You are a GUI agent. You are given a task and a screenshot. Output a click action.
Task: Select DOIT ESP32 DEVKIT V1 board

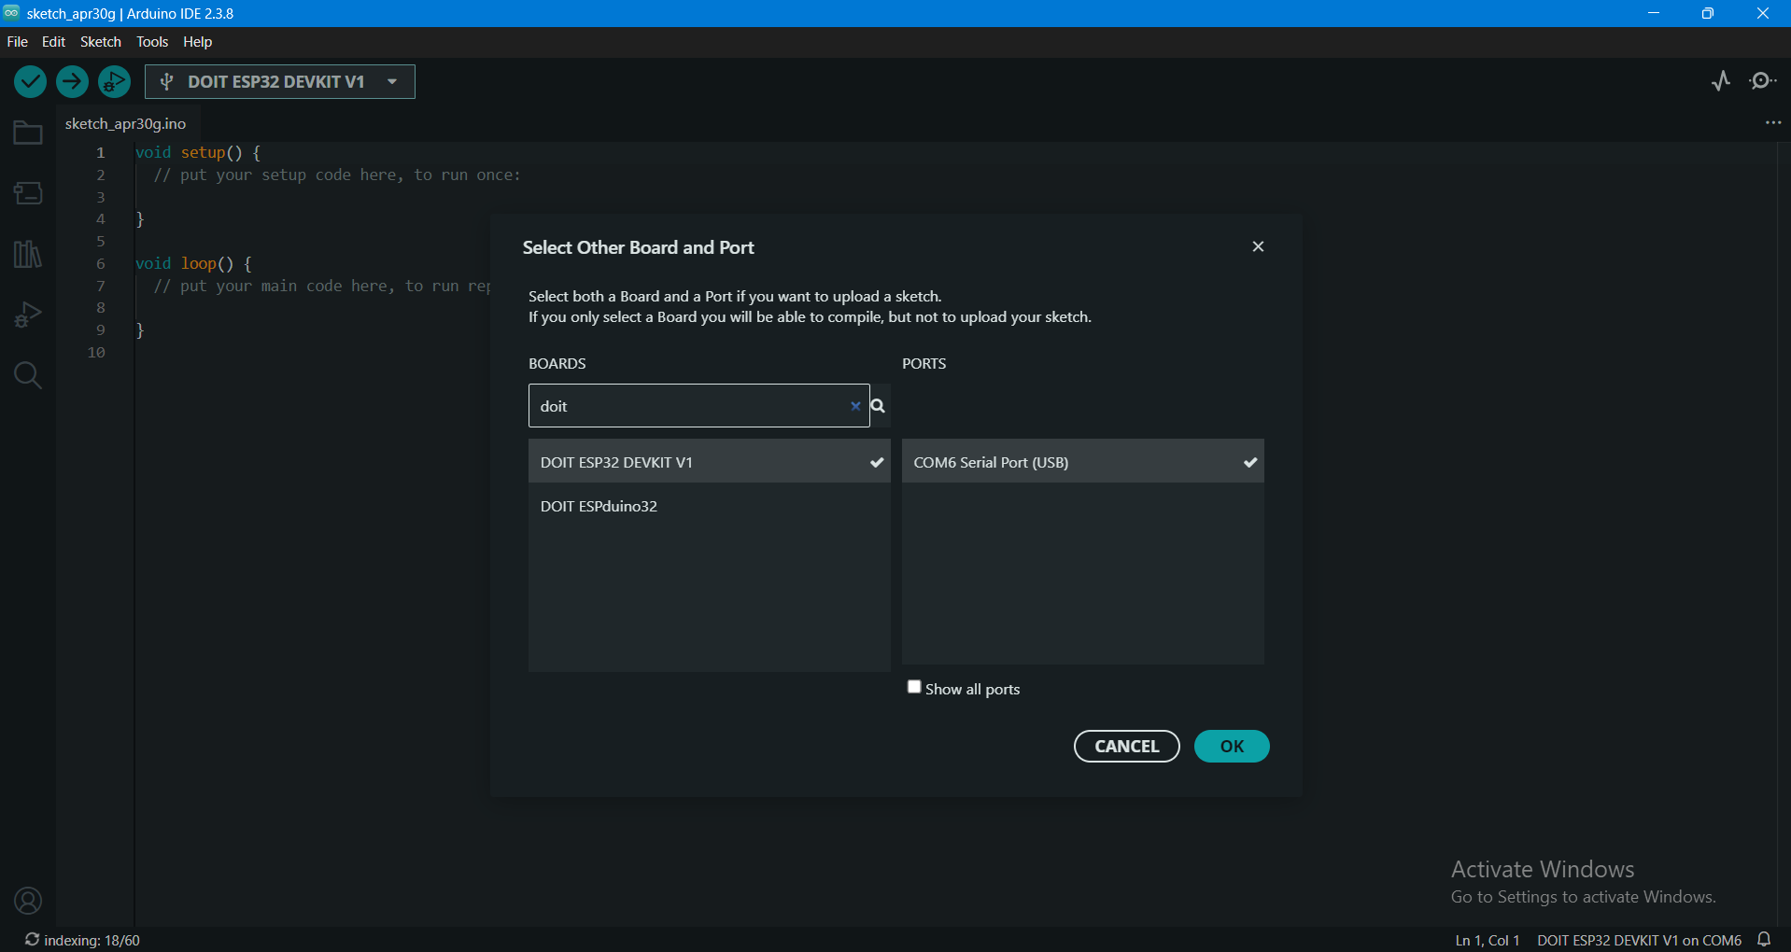click(709, 462)
